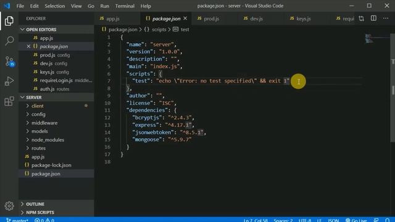Split the editor to the right
Screen dimensions: 395x222
[x=373, y=18]
